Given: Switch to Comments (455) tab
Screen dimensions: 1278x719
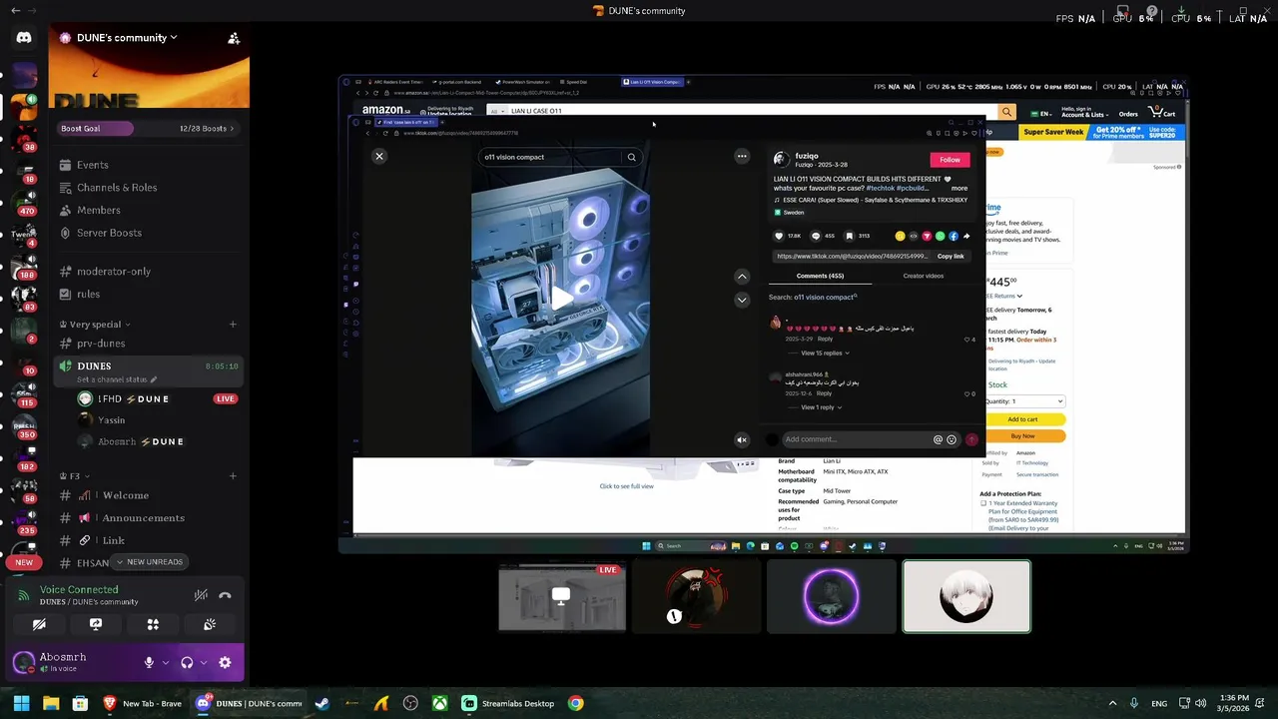Looking at the screenshot, I should 820,276.
